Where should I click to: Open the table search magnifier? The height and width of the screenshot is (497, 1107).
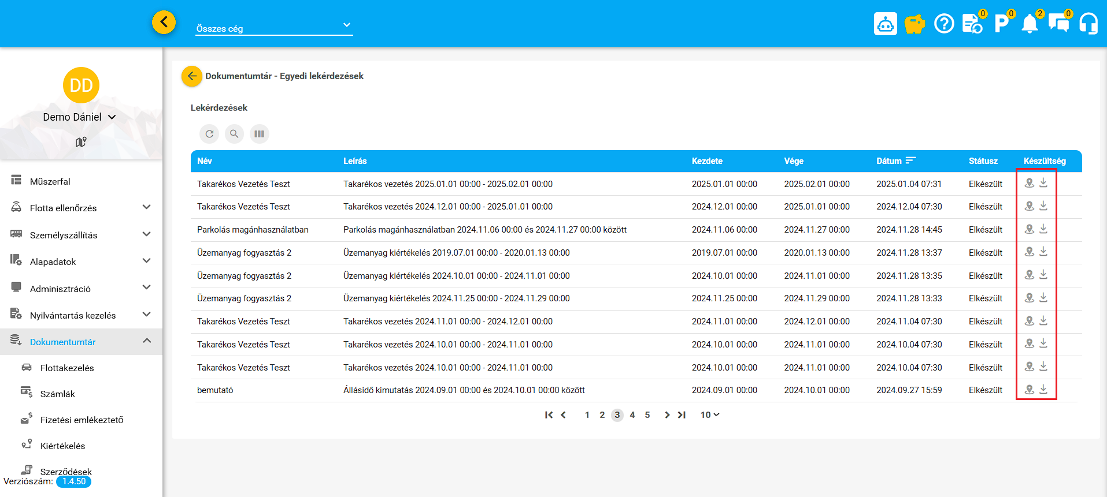tap(234, 134)
